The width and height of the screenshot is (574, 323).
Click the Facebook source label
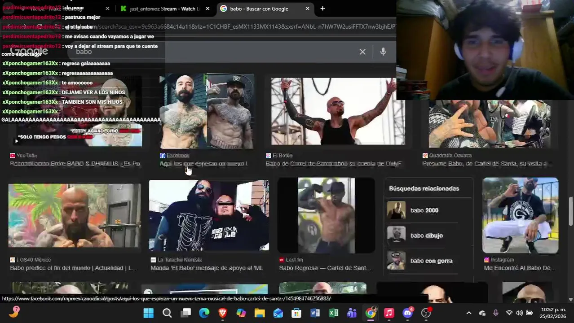[x=177, y=155]
